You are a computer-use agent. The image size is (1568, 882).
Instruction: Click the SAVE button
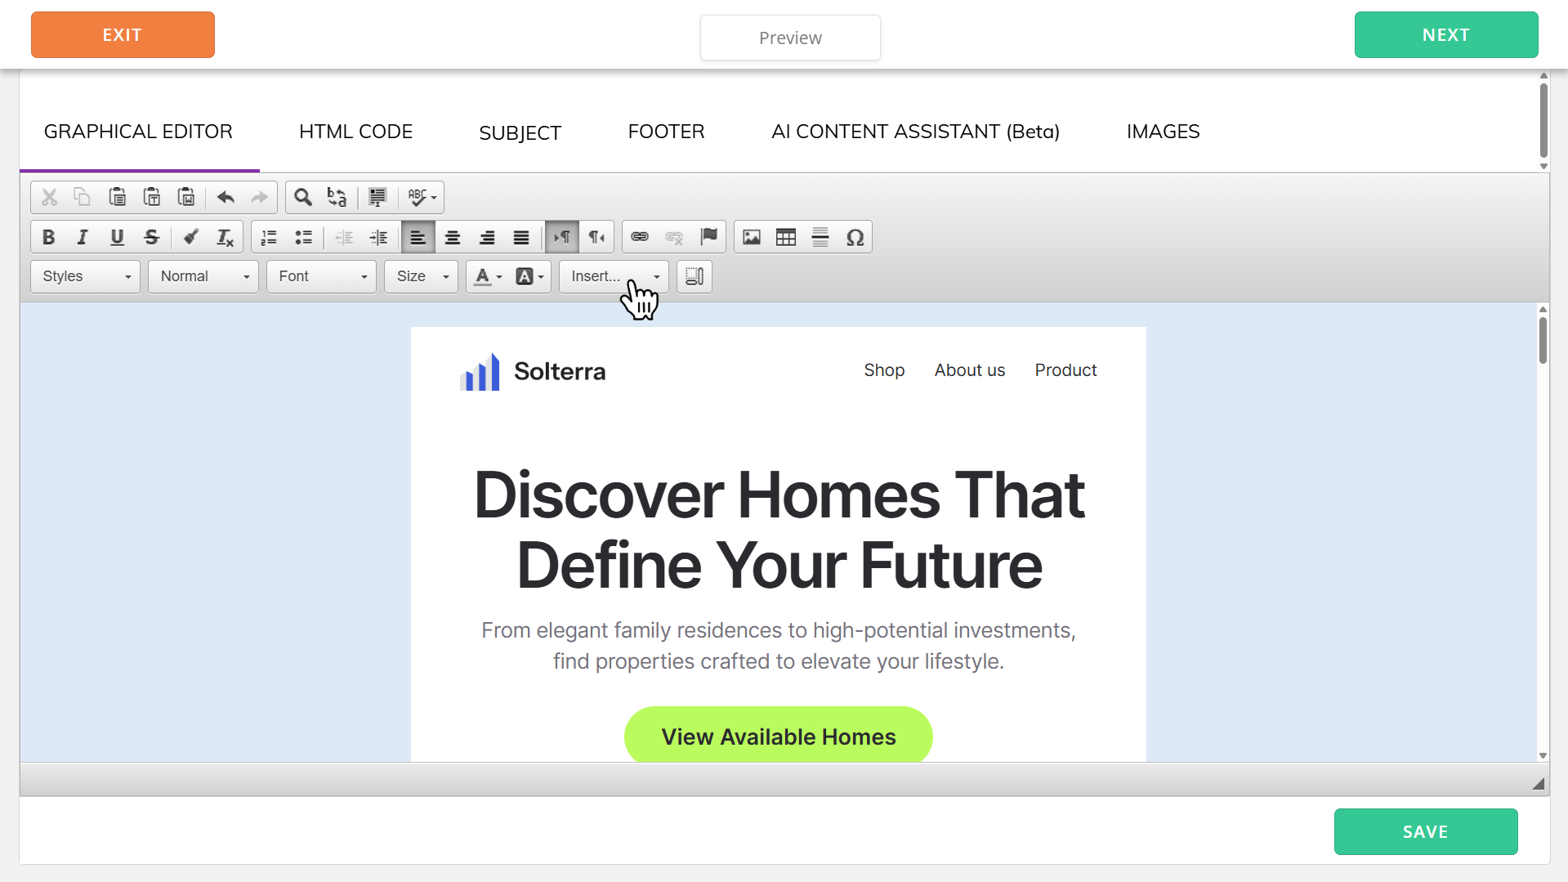pyautogui.click(x=1425, y=831)
